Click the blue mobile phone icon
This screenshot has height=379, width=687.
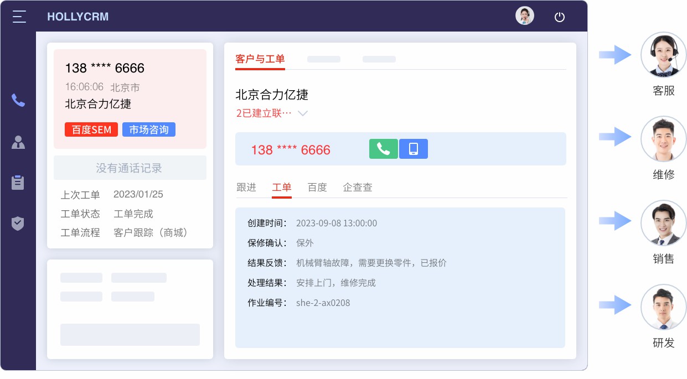click(x=414, y=149)
